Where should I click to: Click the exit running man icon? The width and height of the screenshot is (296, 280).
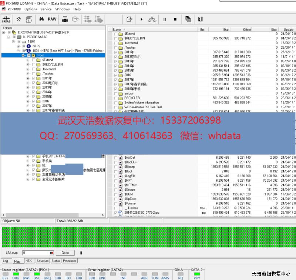[x=200, y=19]
